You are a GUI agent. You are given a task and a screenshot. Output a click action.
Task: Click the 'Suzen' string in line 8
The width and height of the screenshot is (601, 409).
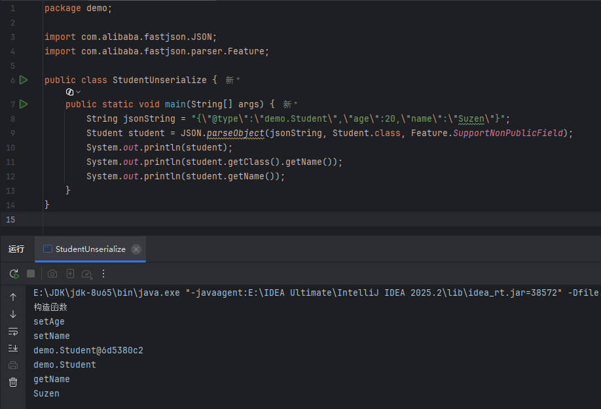pos(471,118)
